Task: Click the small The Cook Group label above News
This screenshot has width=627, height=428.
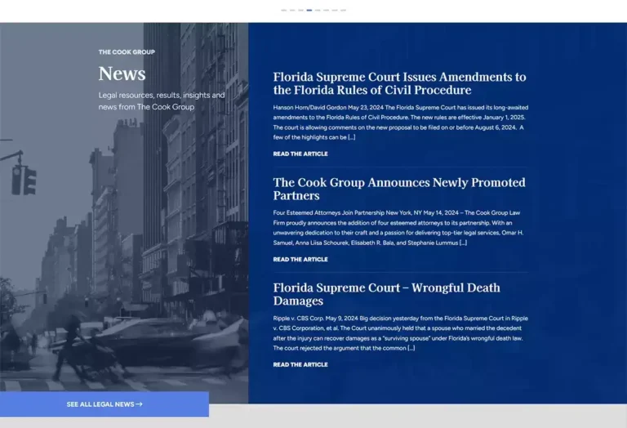Action: tap(127, 52)
